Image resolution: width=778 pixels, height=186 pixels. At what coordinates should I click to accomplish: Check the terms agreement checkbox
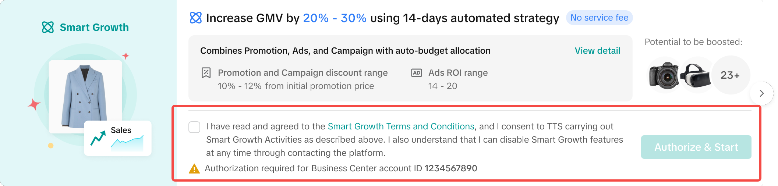(194, 127)
